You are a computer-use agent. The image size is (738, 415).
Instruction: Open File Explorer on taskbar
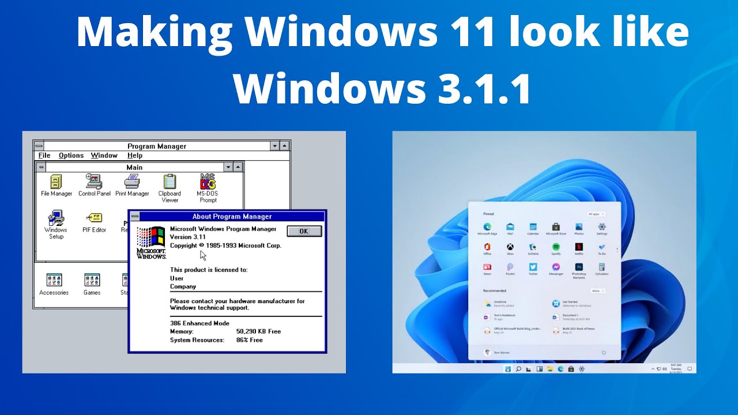pyautogui.click(x=550, y=369)
